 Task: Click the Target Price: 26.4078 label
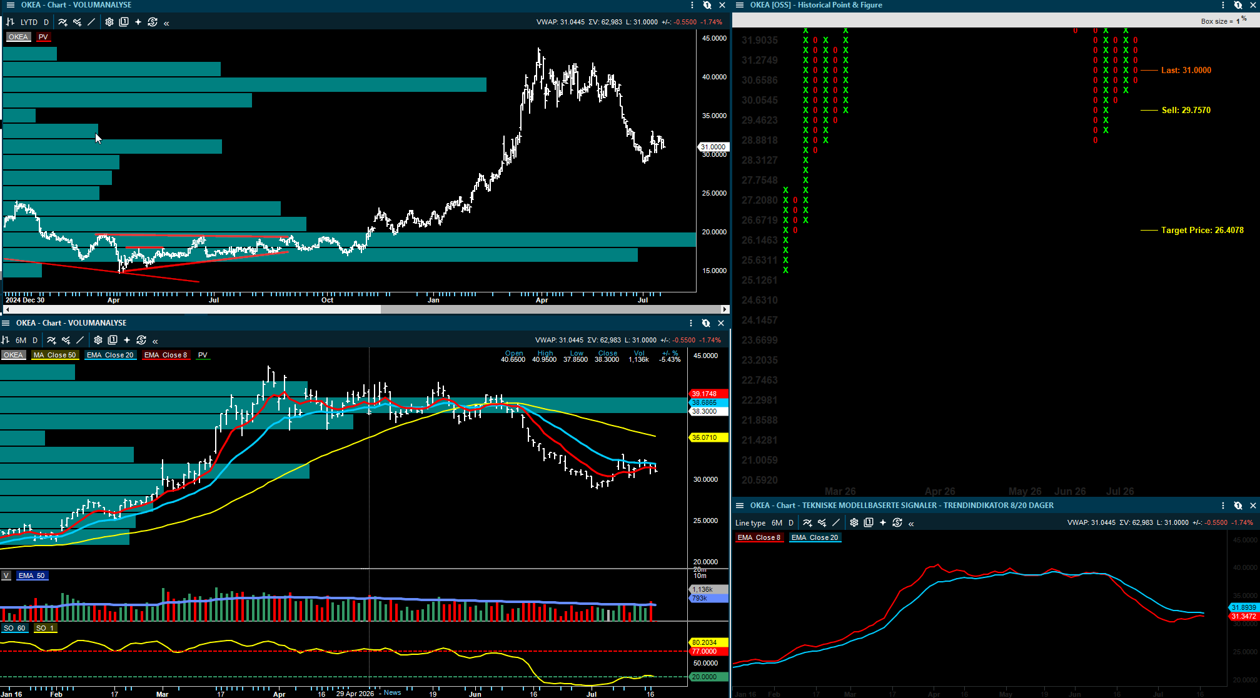point(1202,231)
